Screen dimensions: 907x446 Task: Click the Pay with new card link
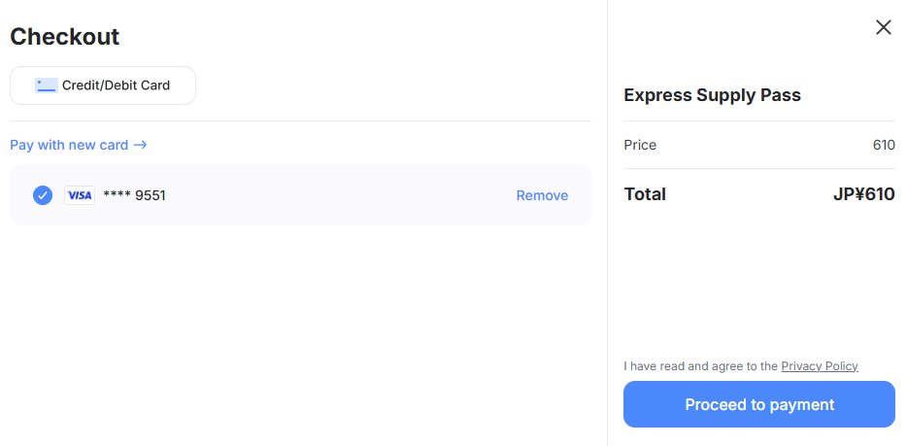click(x=69, y=145)
